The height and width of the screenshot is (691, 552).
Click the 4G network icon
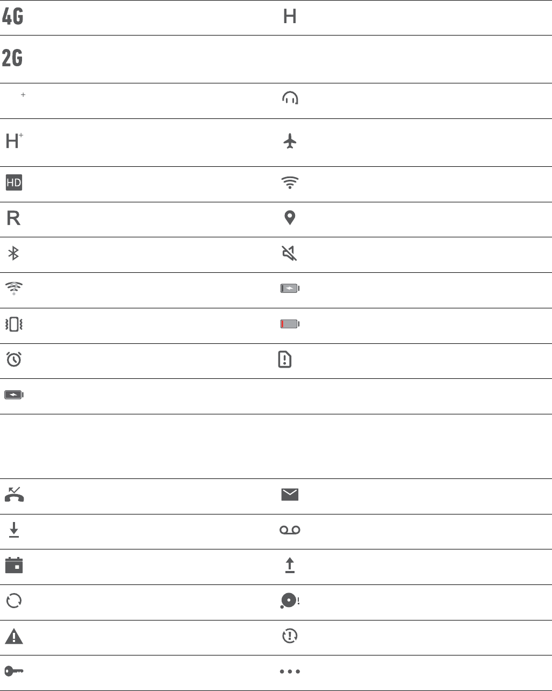pos(12,17)
